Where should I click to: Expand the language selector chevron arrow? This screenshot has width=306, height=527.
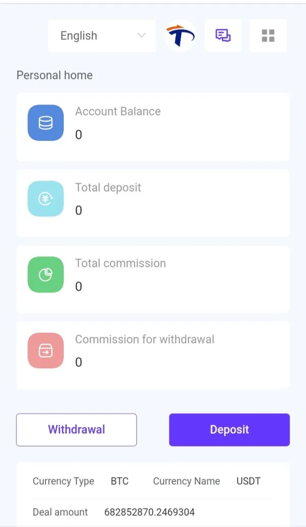click(x=141, y=36)
